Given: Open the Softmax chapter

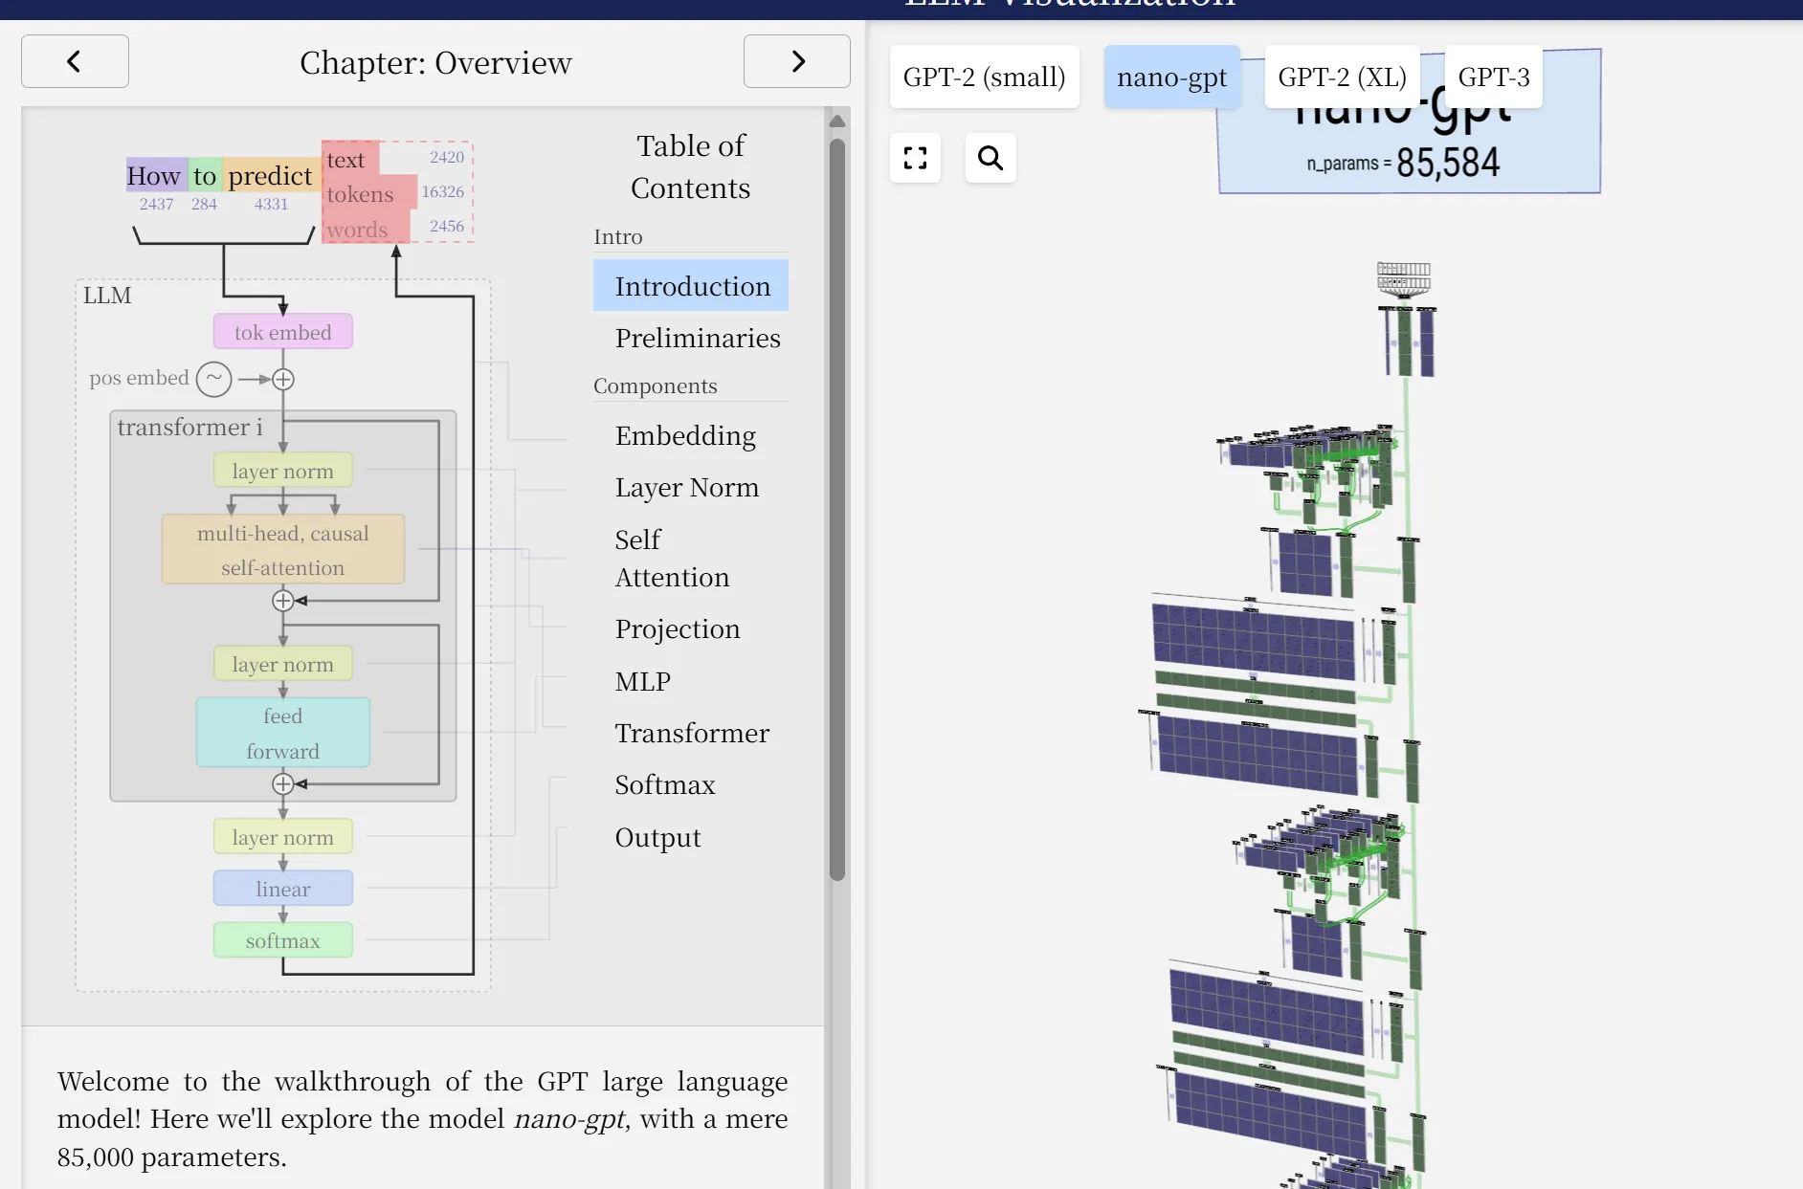Looking at the screenshot, I should [x=665, y=784].
